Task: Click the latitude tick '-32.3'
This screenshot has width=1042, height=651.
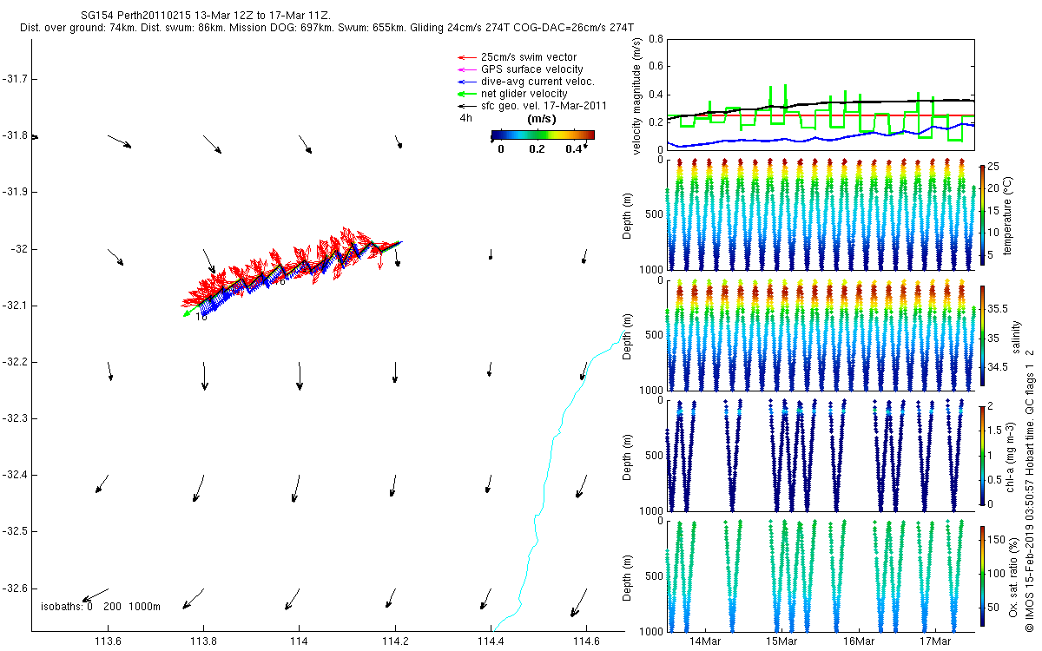Action: coord(14,418)
